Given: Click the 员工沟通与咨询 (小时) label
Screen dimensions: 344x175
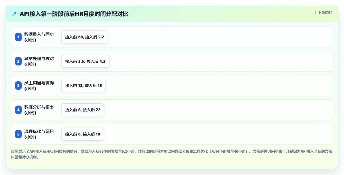Looking at the screenshot, I should pyautogui.click(x=39, y=86).
